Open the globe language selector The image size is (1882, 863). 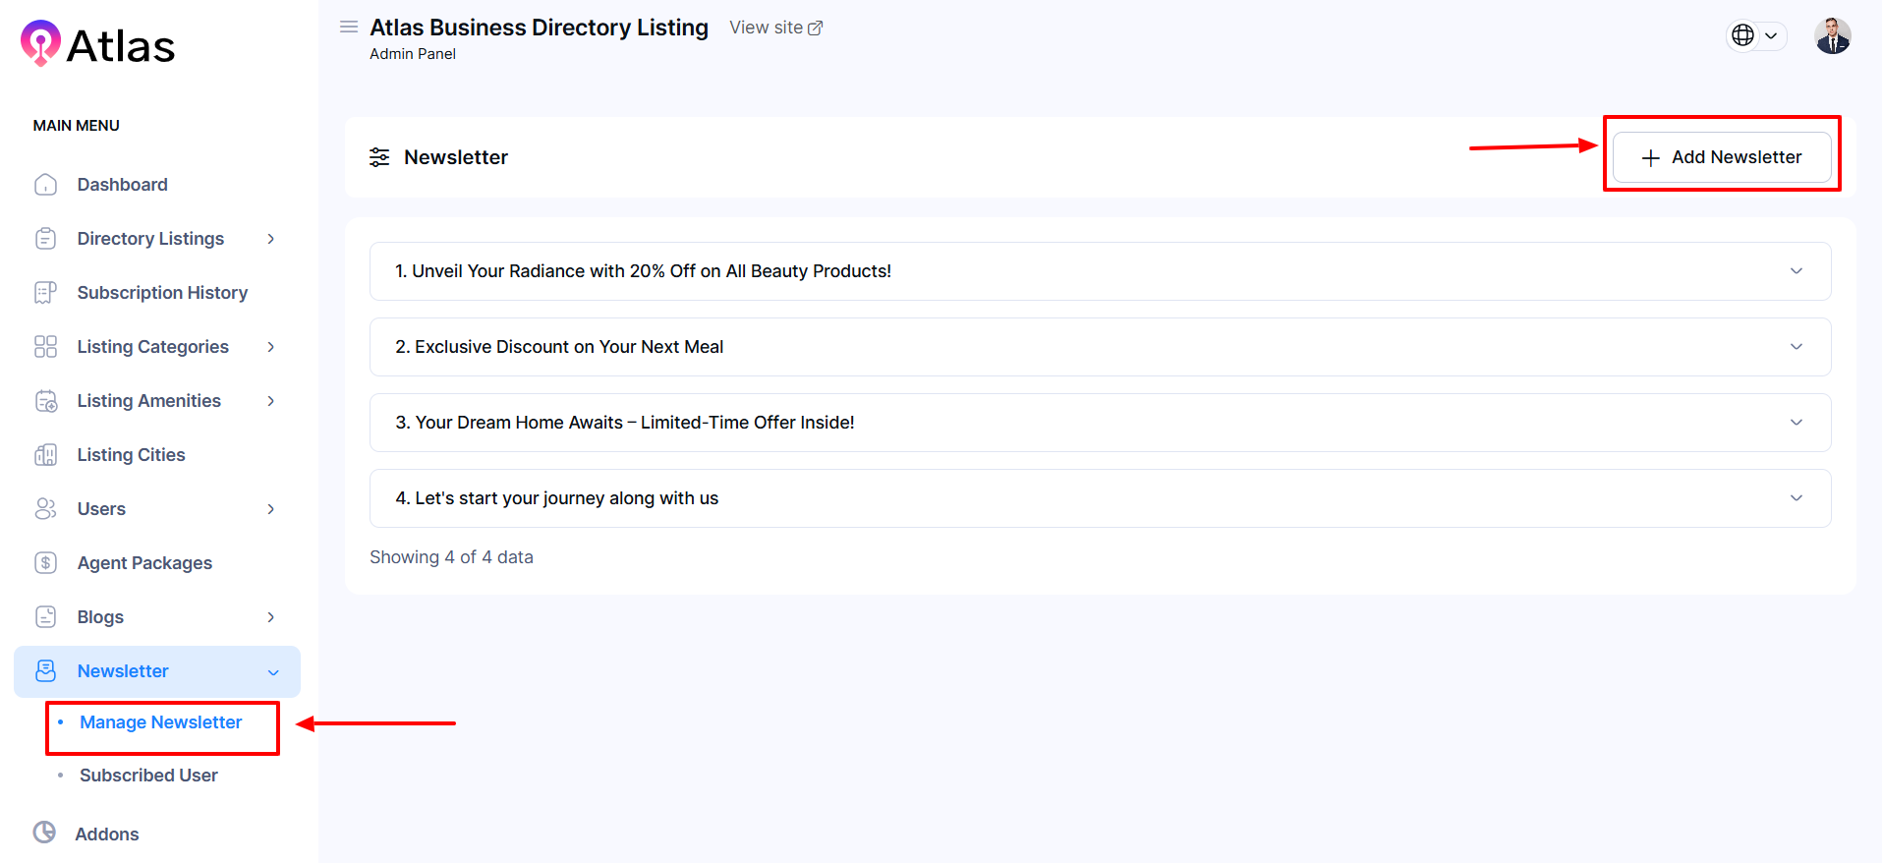coord(1755,35)
